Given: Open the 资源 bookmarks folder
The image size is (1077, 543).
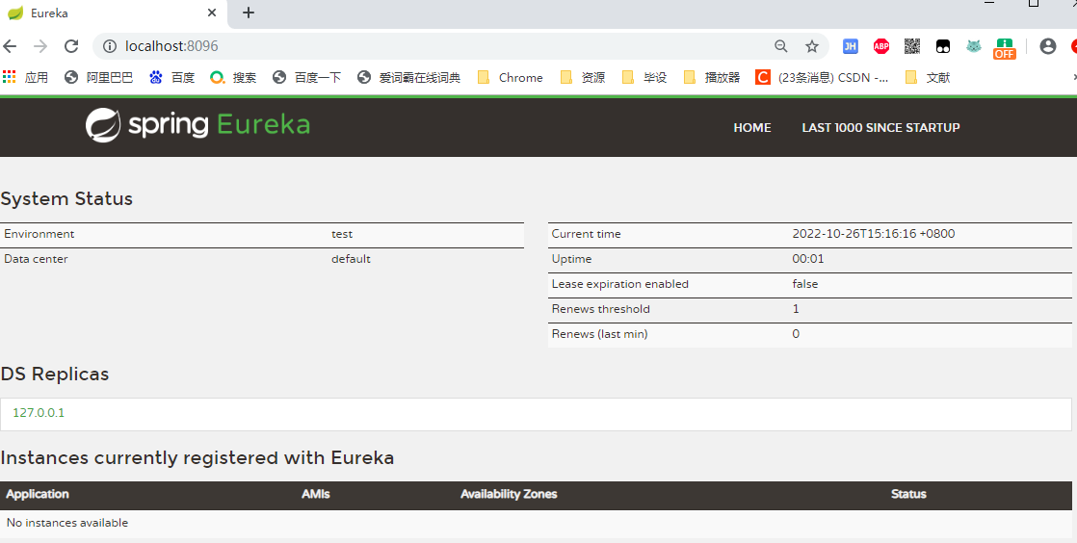Looking at the screenshot, I should (x=583, y=78).
